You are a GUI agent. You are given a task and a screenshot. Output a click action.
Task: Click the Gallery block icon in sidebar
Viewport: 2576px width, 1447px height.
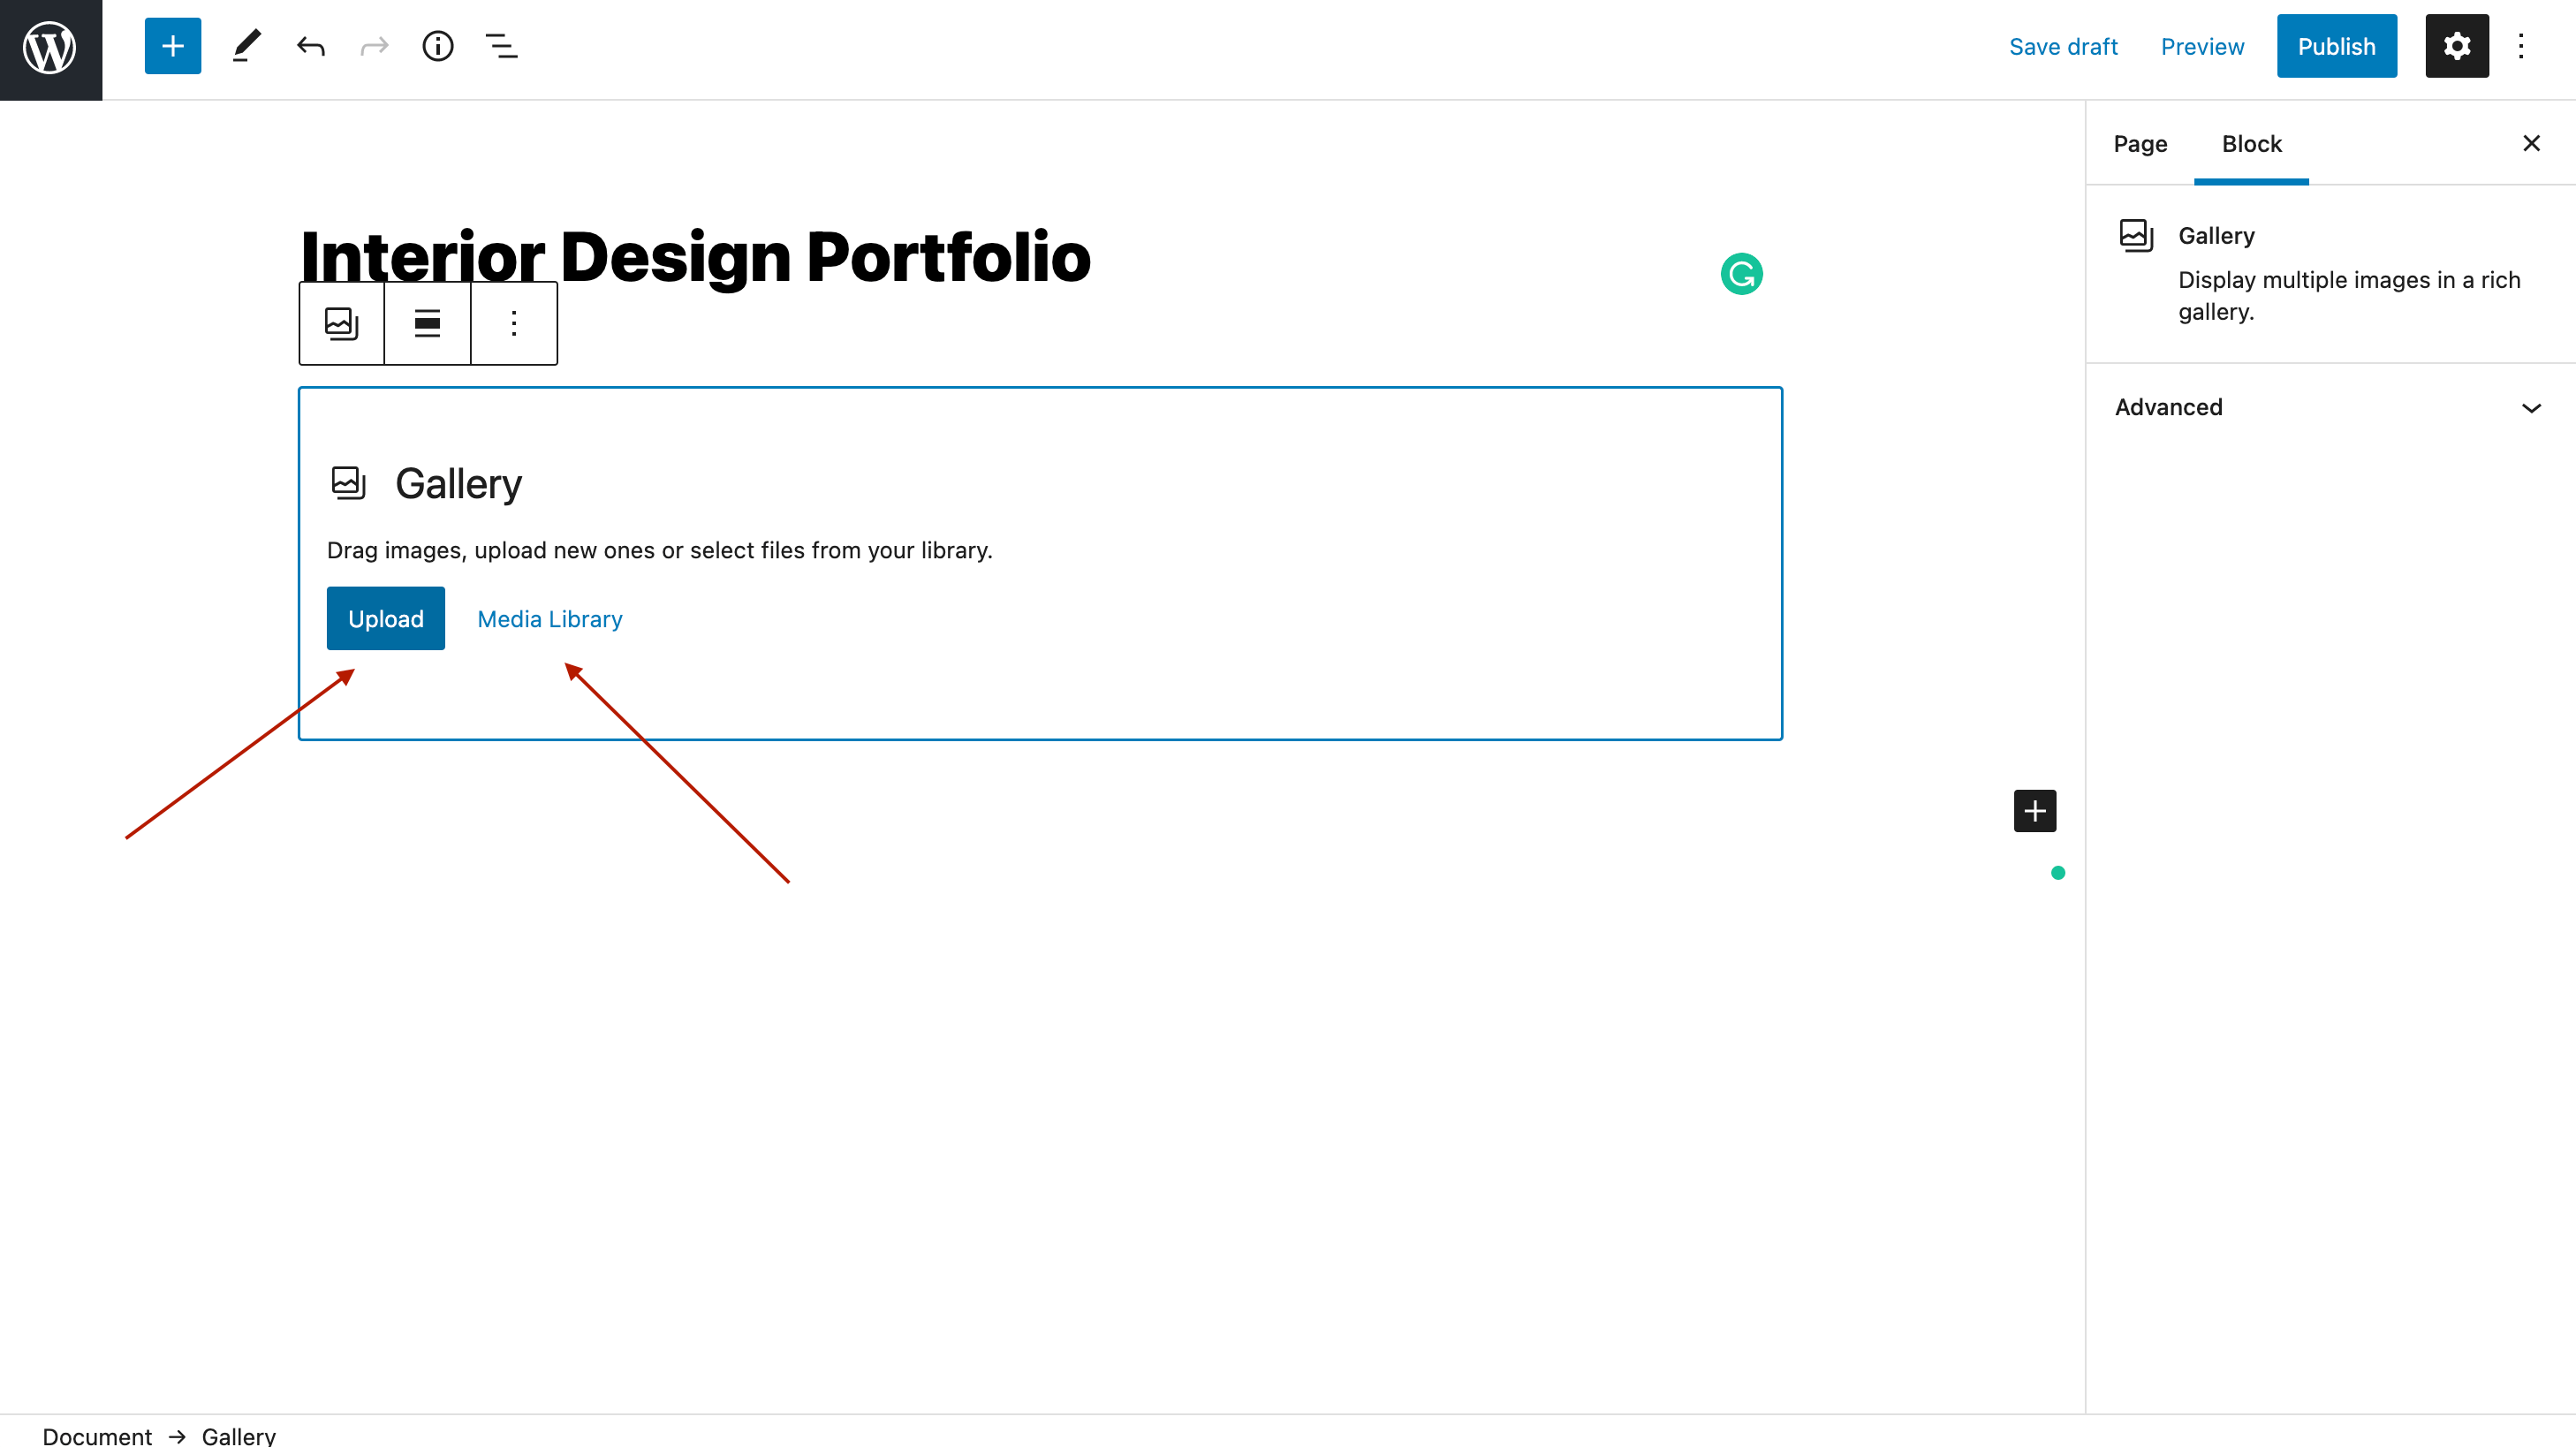pyautogui.click(x=2135, y=231)
